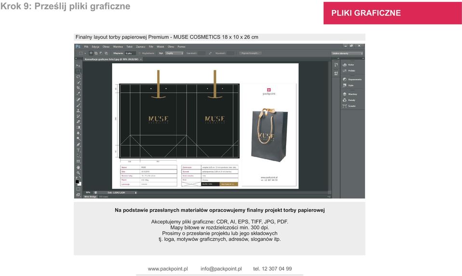Select the Clone Stamp tool
The image size is (462, 276).
point(78,110)
